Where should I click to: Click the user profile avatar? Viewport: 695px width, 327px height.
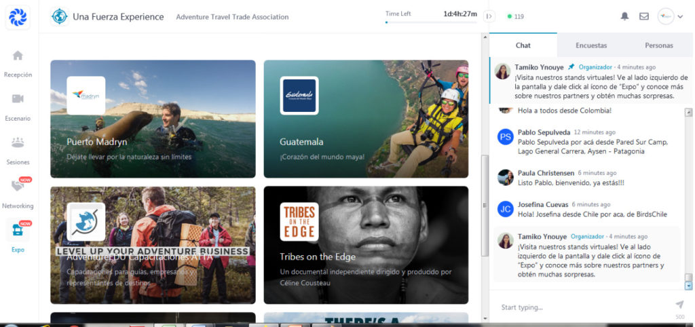666,16
